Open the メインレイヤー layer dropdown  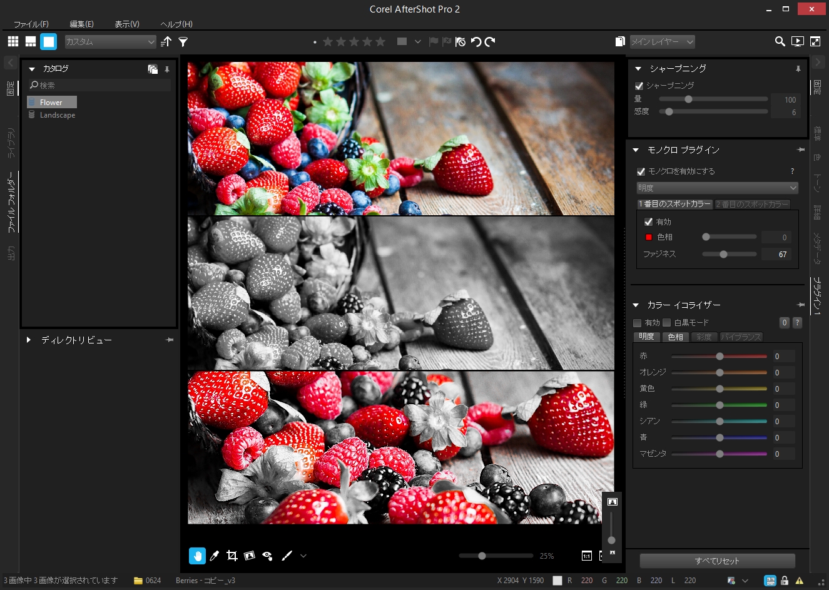(662, 42)
